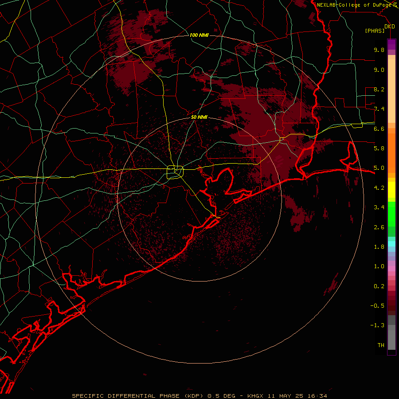Select the 9.0 scale value

pyautogui.click(x=379, y=70)
